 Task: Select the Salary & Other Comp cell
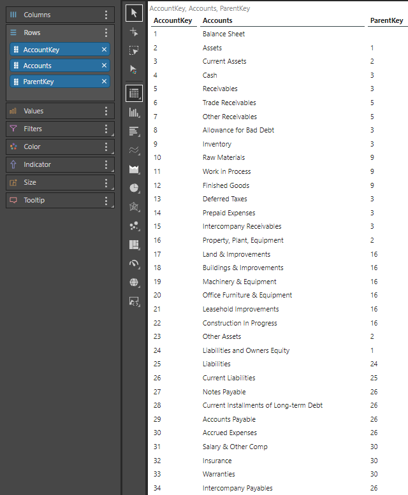click(x=235, y=447)
